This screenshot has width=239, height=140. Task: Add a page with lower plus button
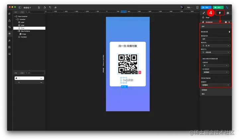click(22, 73)
